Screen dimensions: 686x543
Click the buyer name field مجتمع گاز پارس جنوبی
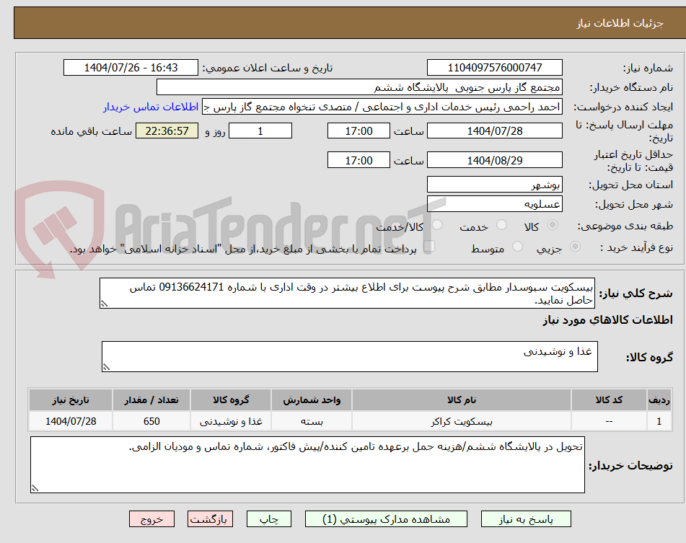359,87
